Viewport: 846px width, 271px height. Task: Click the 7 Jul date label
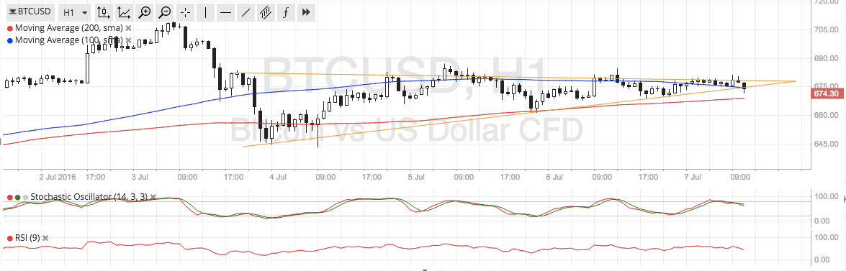[692, 177]
